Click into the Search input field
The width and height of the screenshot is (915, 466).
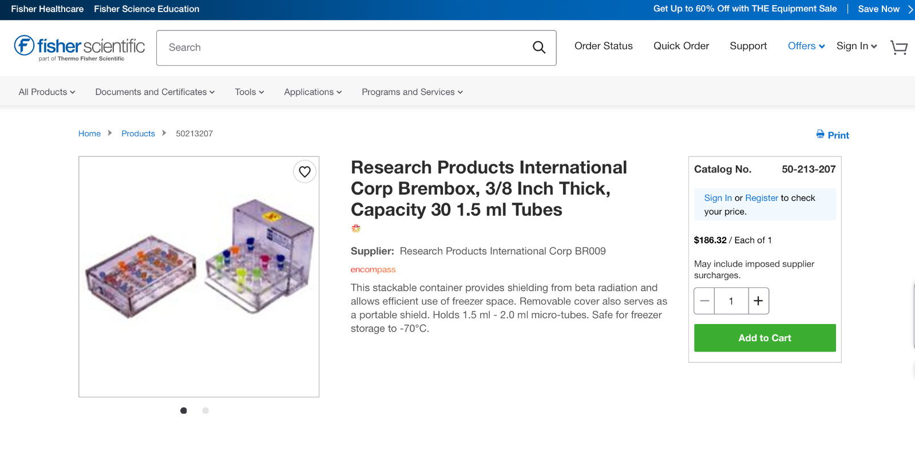(x=343, y=48)
